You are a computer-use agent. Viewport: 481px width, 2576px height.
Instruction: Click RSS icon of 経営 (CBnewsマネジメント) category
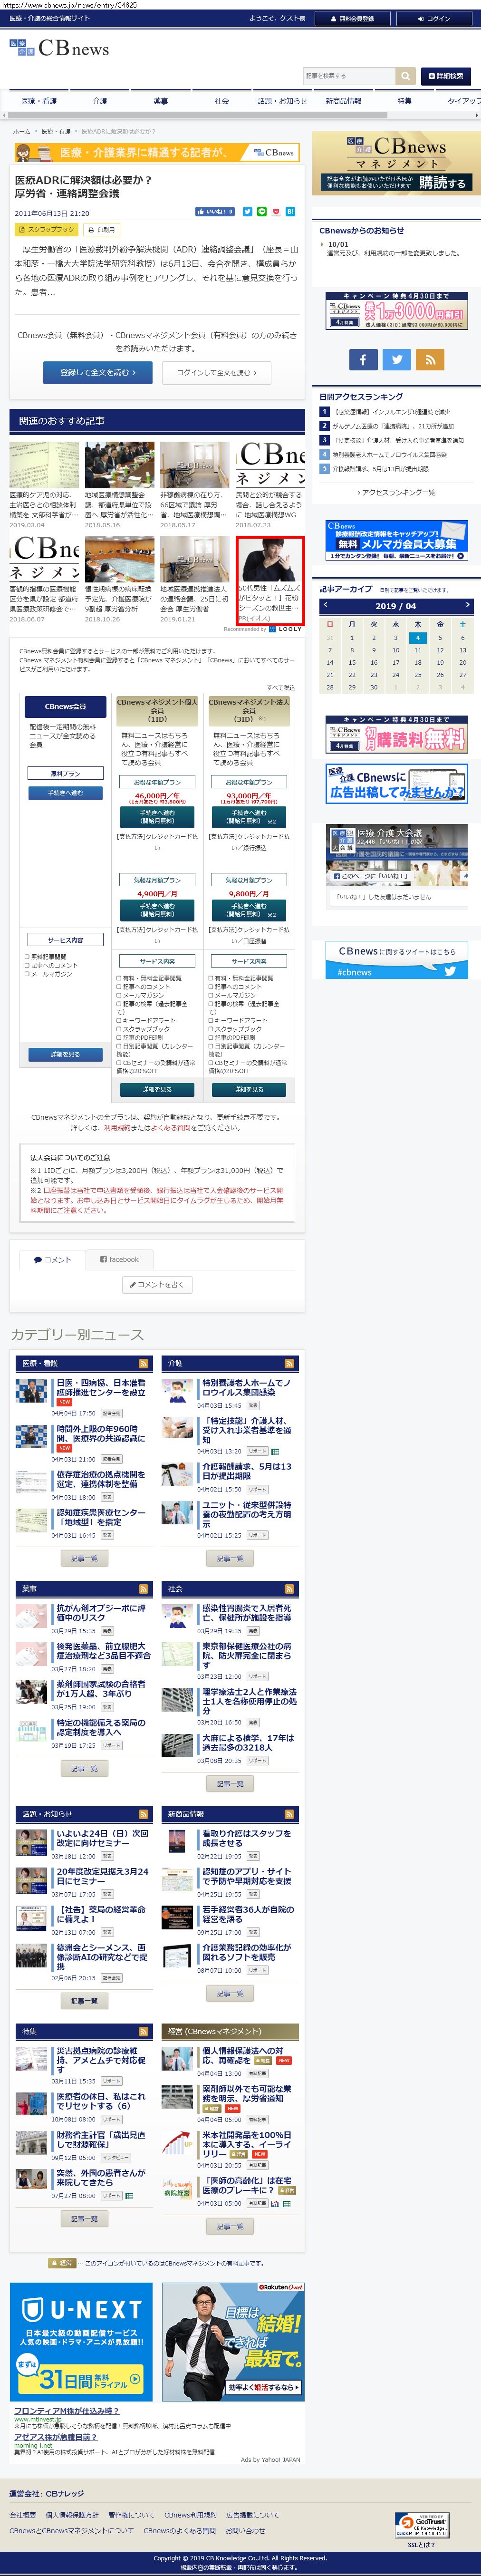pyautogui.click(x=289, y=2031)
